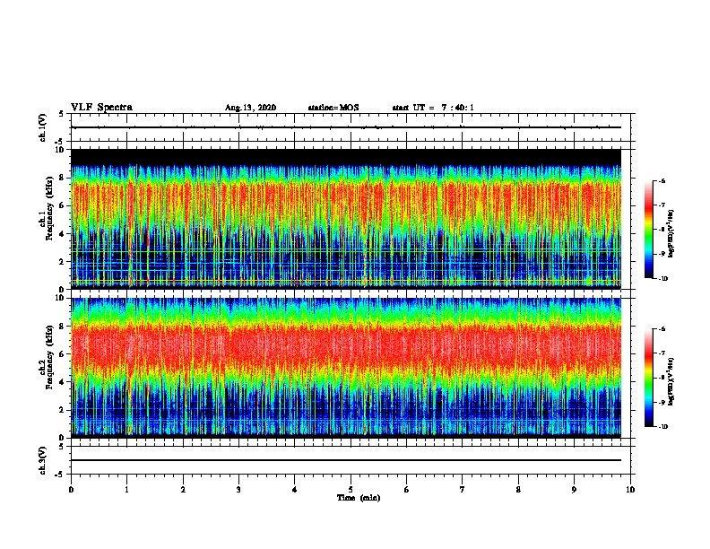Click the "6" tick on ch.1 frequency axis
The width and height of the screenshot is (710, 549).
pos(62,206)
